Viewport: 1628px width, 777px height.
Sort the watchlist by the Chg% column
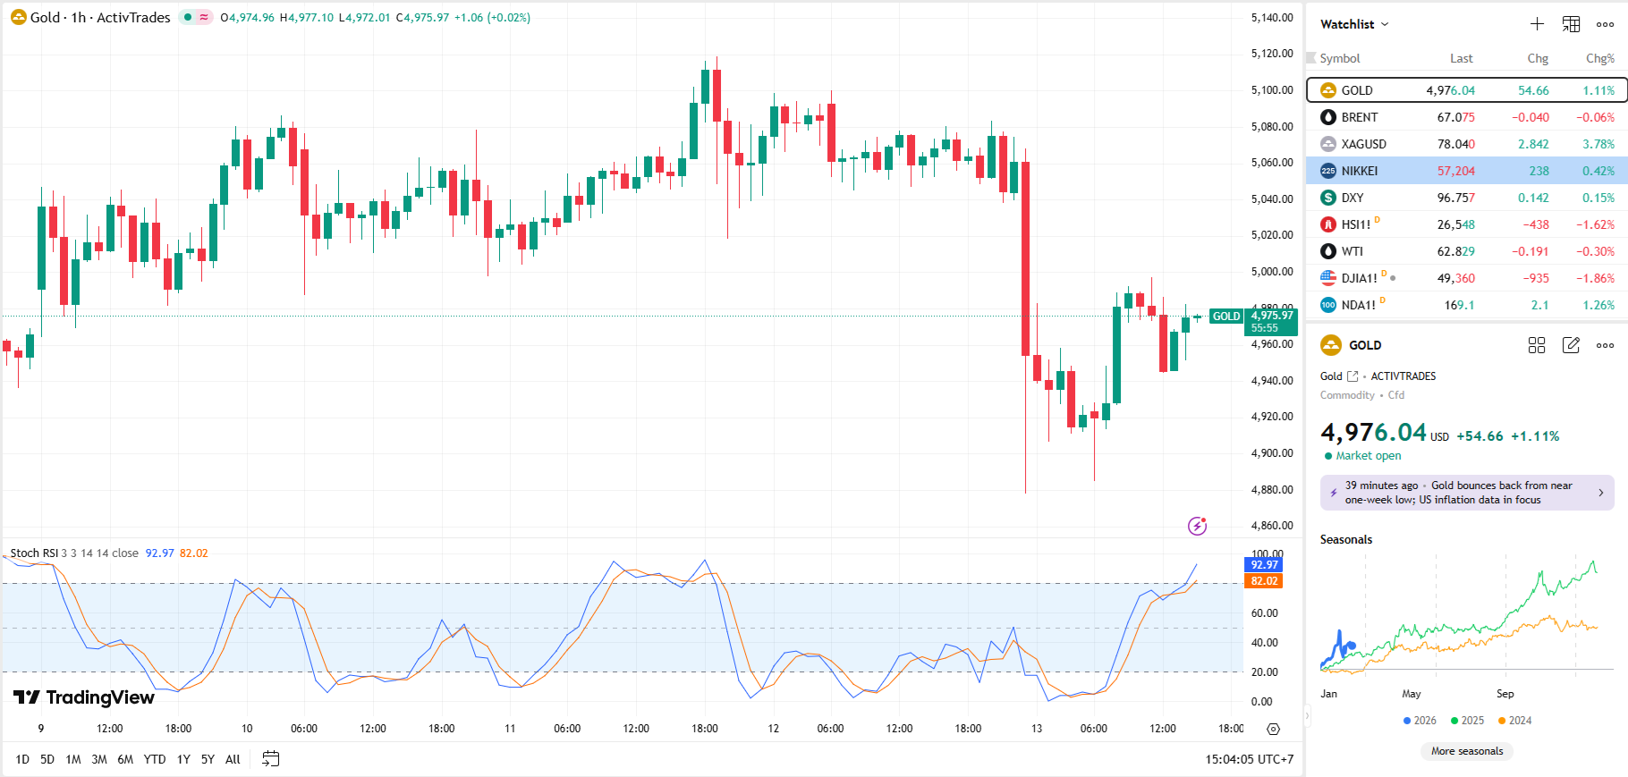pyautogui.click(x=1599, y=58)
